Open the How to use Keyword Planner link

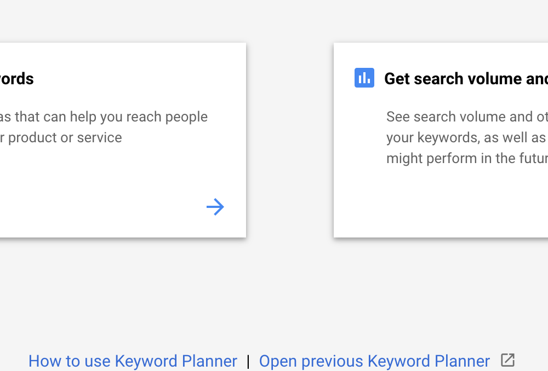coord(133,361)
